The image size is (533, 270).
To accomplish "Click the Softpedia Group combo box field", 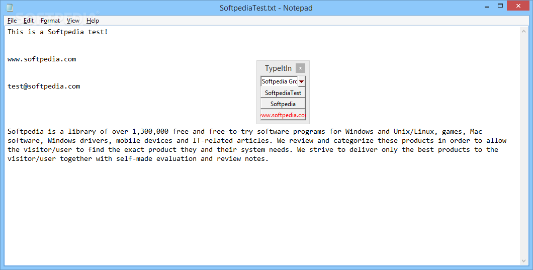I will tap(279, 81).
